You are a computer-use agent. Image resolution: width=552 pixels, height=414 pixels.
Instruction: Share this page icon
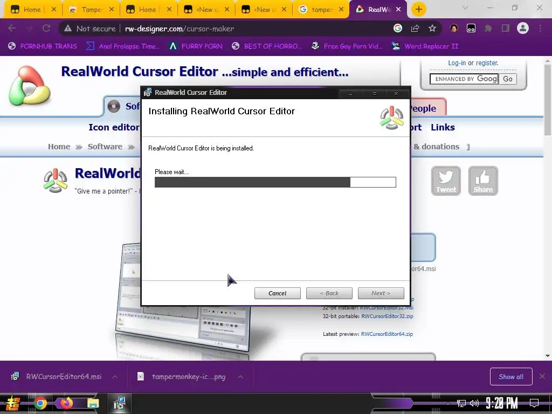415,29
